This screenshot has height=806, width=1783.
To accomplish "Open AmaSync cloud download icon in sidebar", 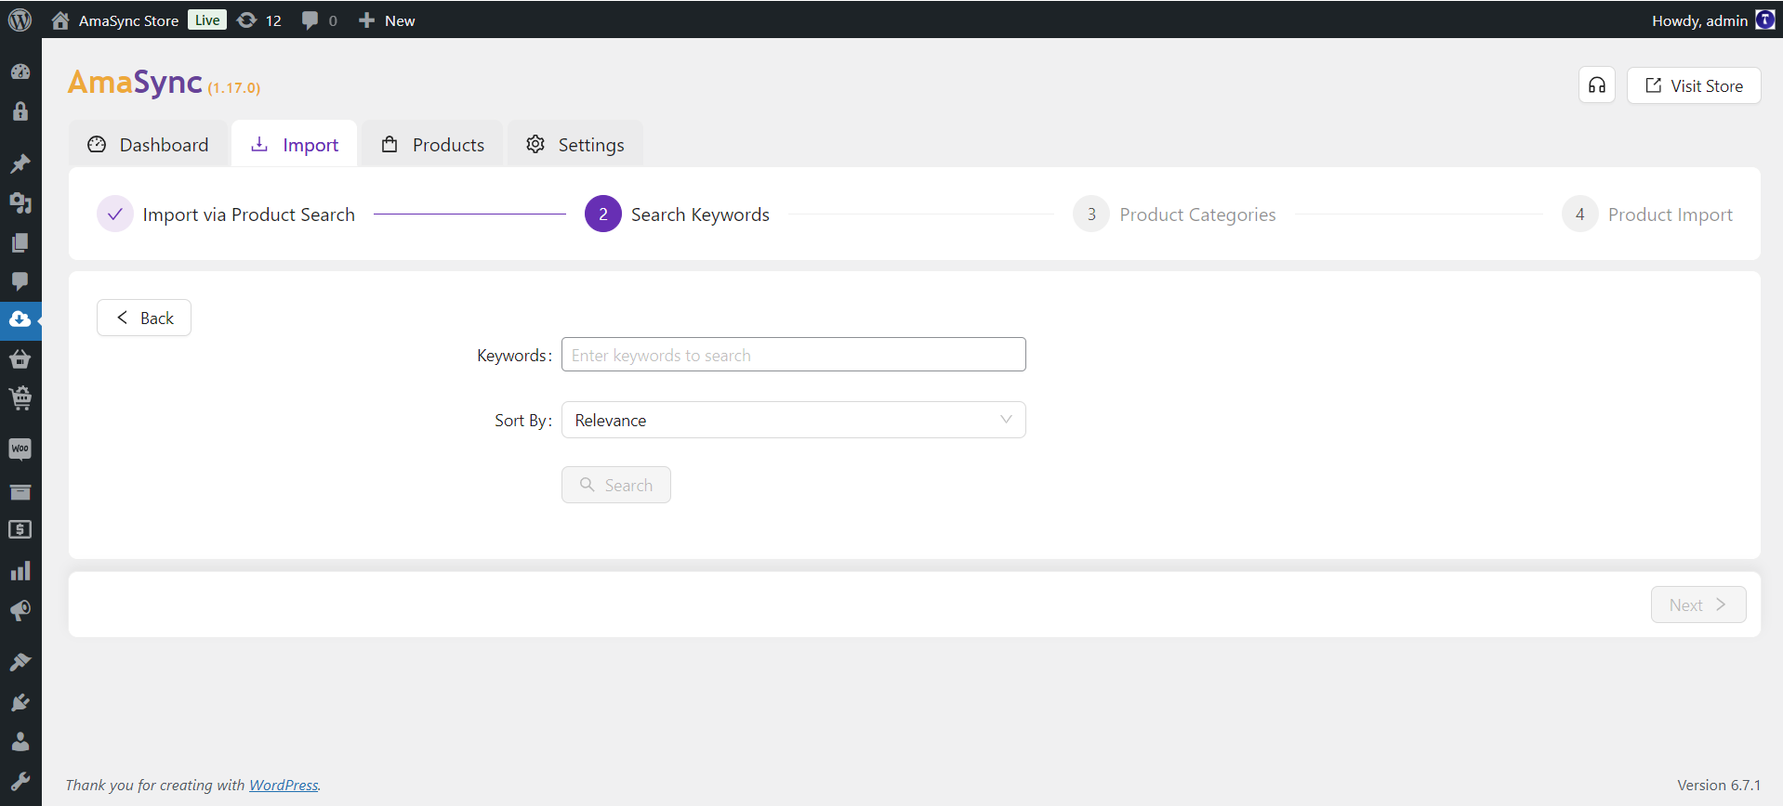I will (20, 319).
